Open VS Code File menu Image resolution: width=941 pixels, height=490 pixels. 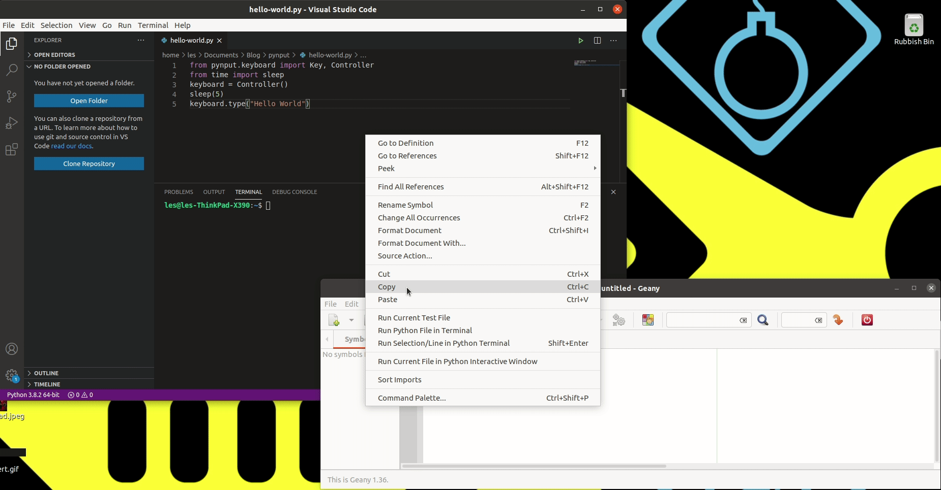(9, 25)
